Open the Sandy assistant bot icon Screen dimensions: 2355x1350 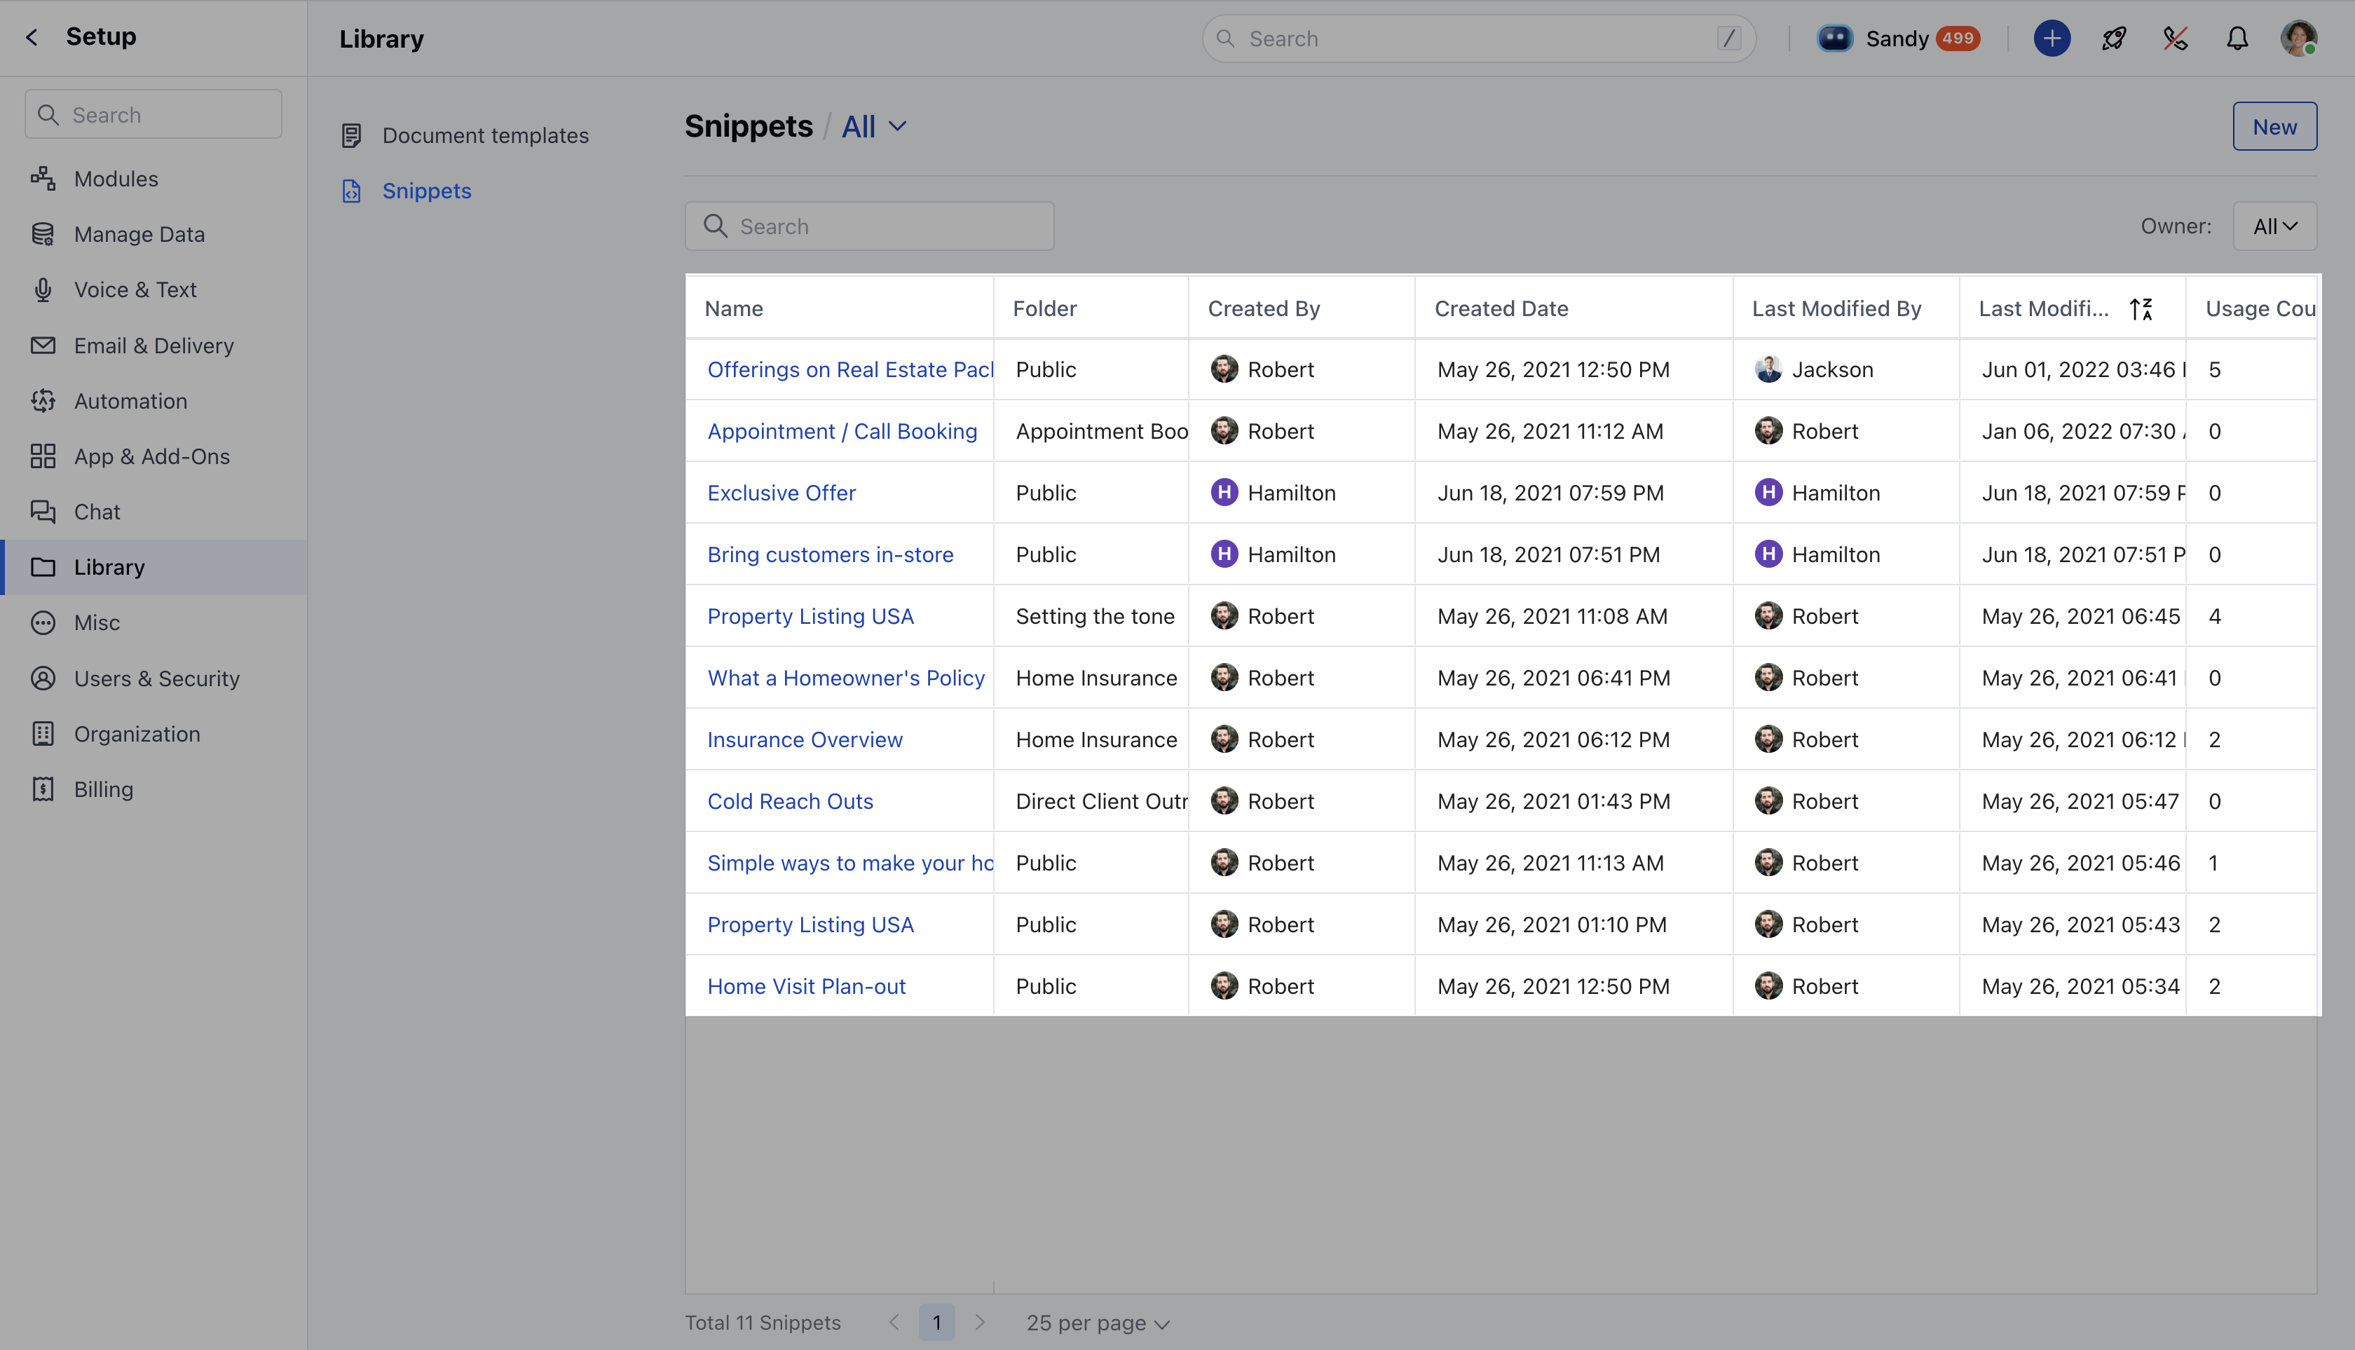(1833, 38)
